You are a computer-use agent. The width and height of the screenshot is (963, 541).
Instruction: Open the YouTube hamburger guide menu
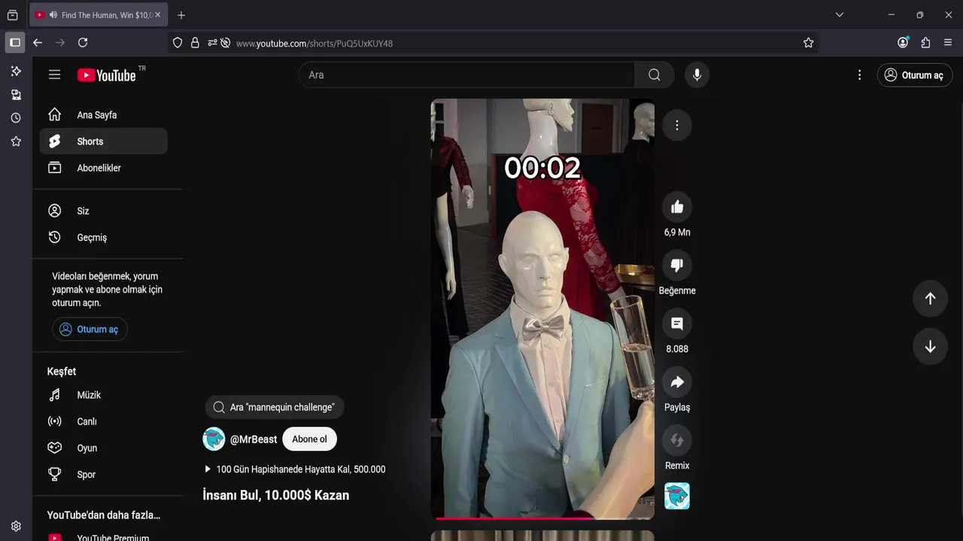(54, 74)
